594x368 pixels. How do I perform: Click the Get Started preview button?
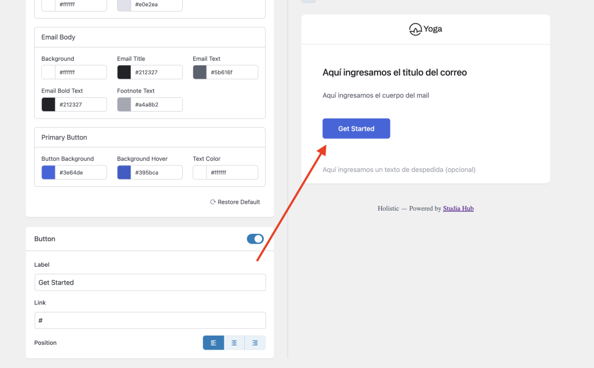(x=356, y=128)
